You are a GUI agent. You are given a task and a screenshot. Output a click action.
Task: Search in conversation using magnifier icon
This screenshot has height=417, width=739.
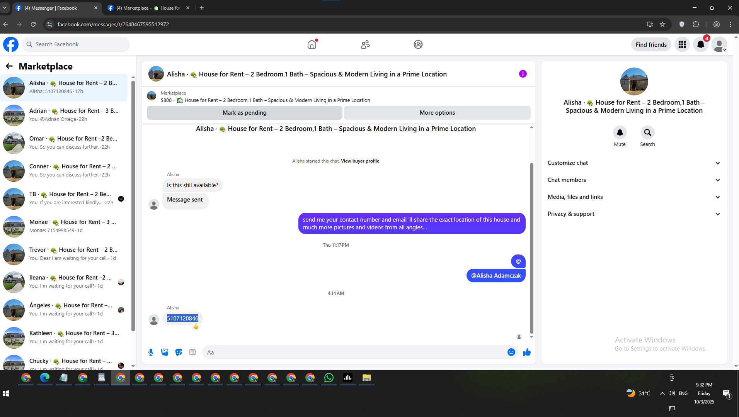click(x=648, y=132)
